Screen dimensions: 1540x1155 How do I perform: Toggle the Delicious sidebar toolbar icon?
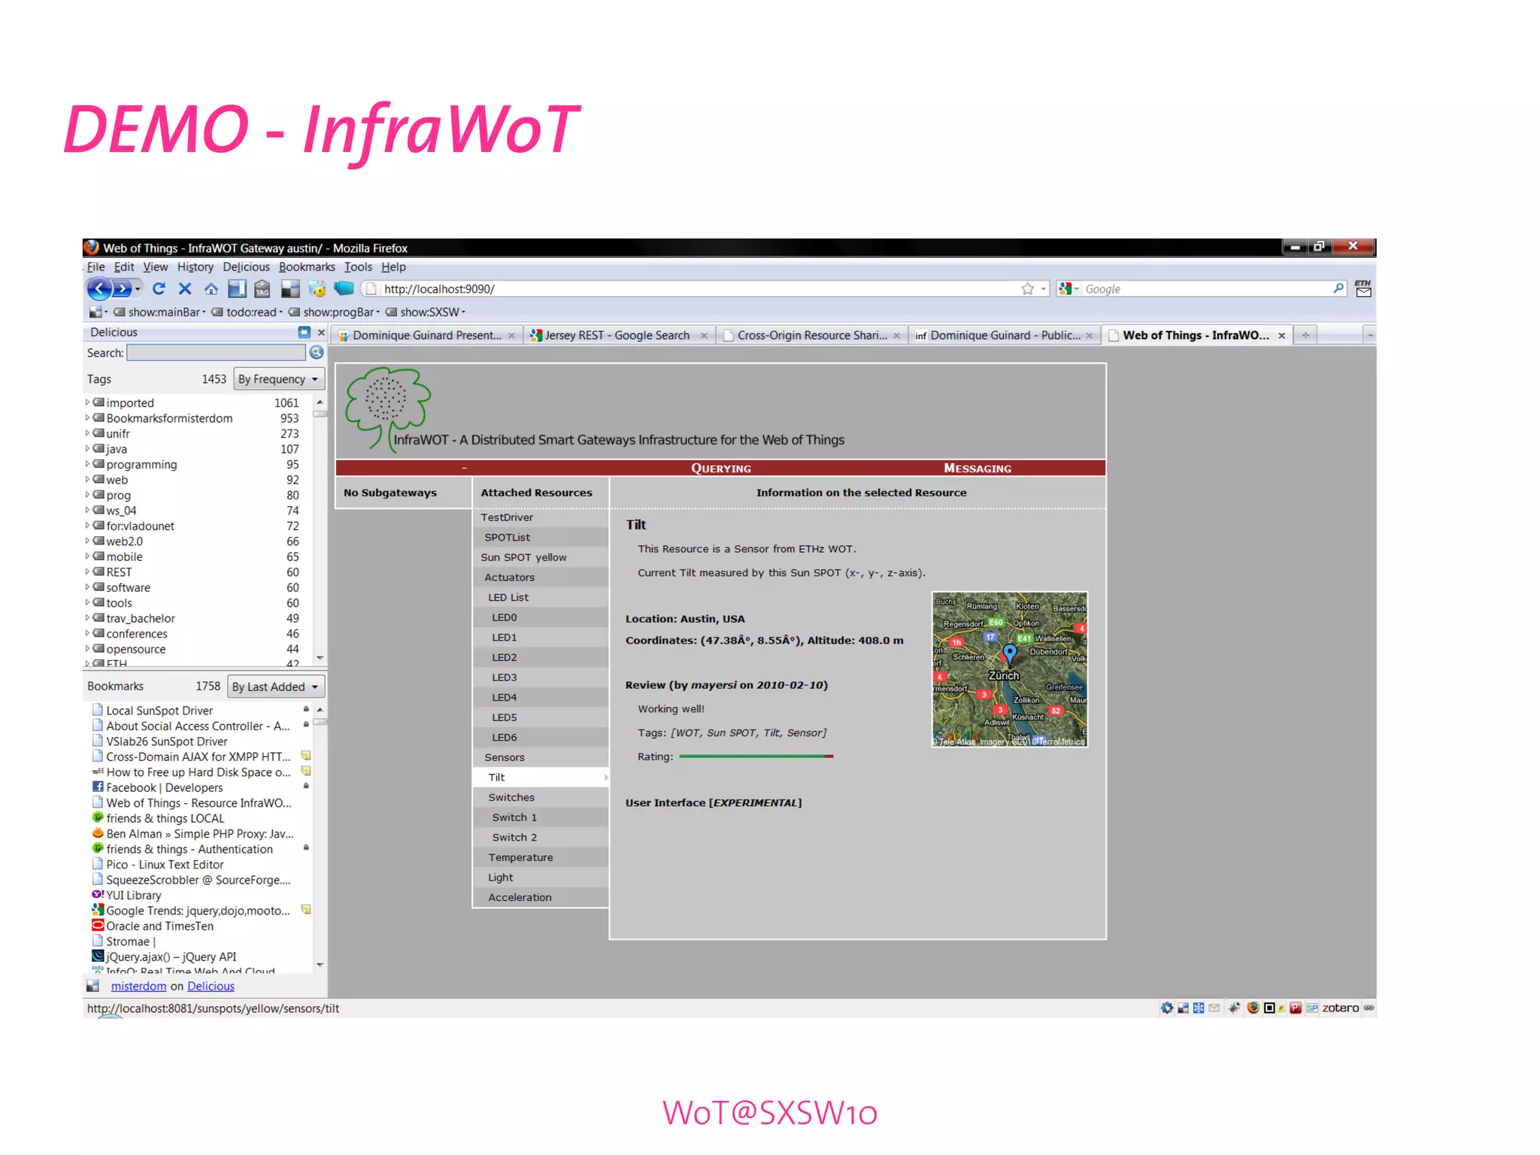pyautogui.click(x=238, y=289)
